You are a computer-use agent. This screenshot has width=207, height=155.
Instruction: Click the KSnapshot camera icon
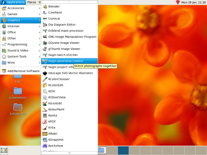[45, 140]
